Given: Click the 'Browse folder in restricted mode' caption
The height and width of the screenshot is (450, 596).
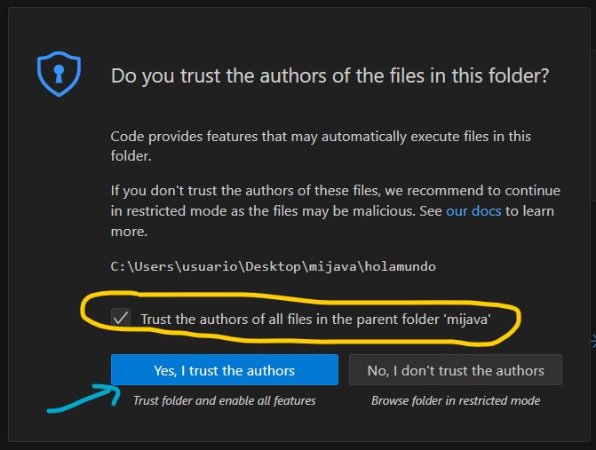Looking at the screenshot, I should [x=456, y=400].
